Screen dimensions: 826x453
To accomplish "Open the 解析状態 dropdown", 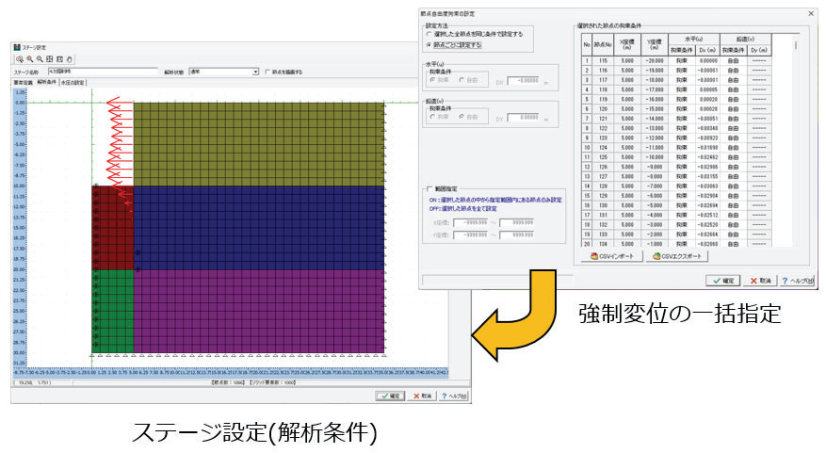I will tap(254, 72).
